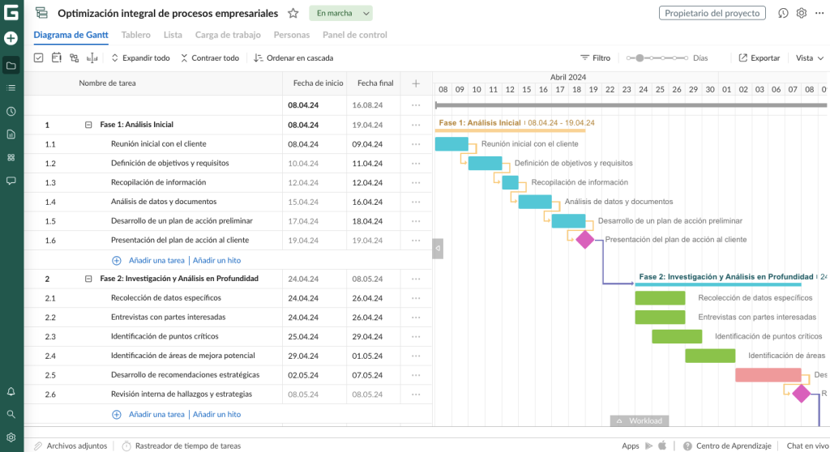Click Expandir todo
The width and height of the screenshot is (830, 452).
pyautogui.click(x=140, y=58)
